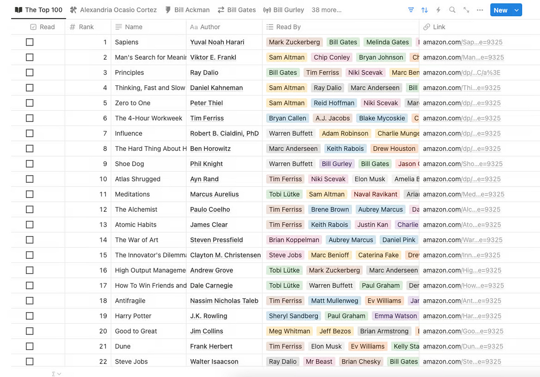Check the Read box for The Alchemist

30,209
